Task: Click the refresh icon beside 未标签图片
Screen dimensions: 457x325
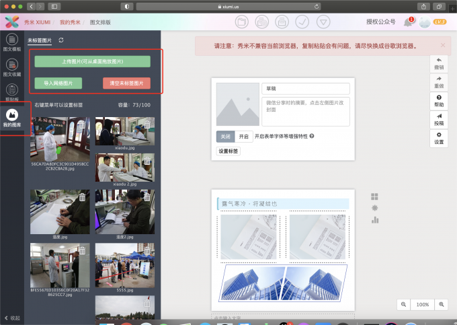Action: [62, 40]
